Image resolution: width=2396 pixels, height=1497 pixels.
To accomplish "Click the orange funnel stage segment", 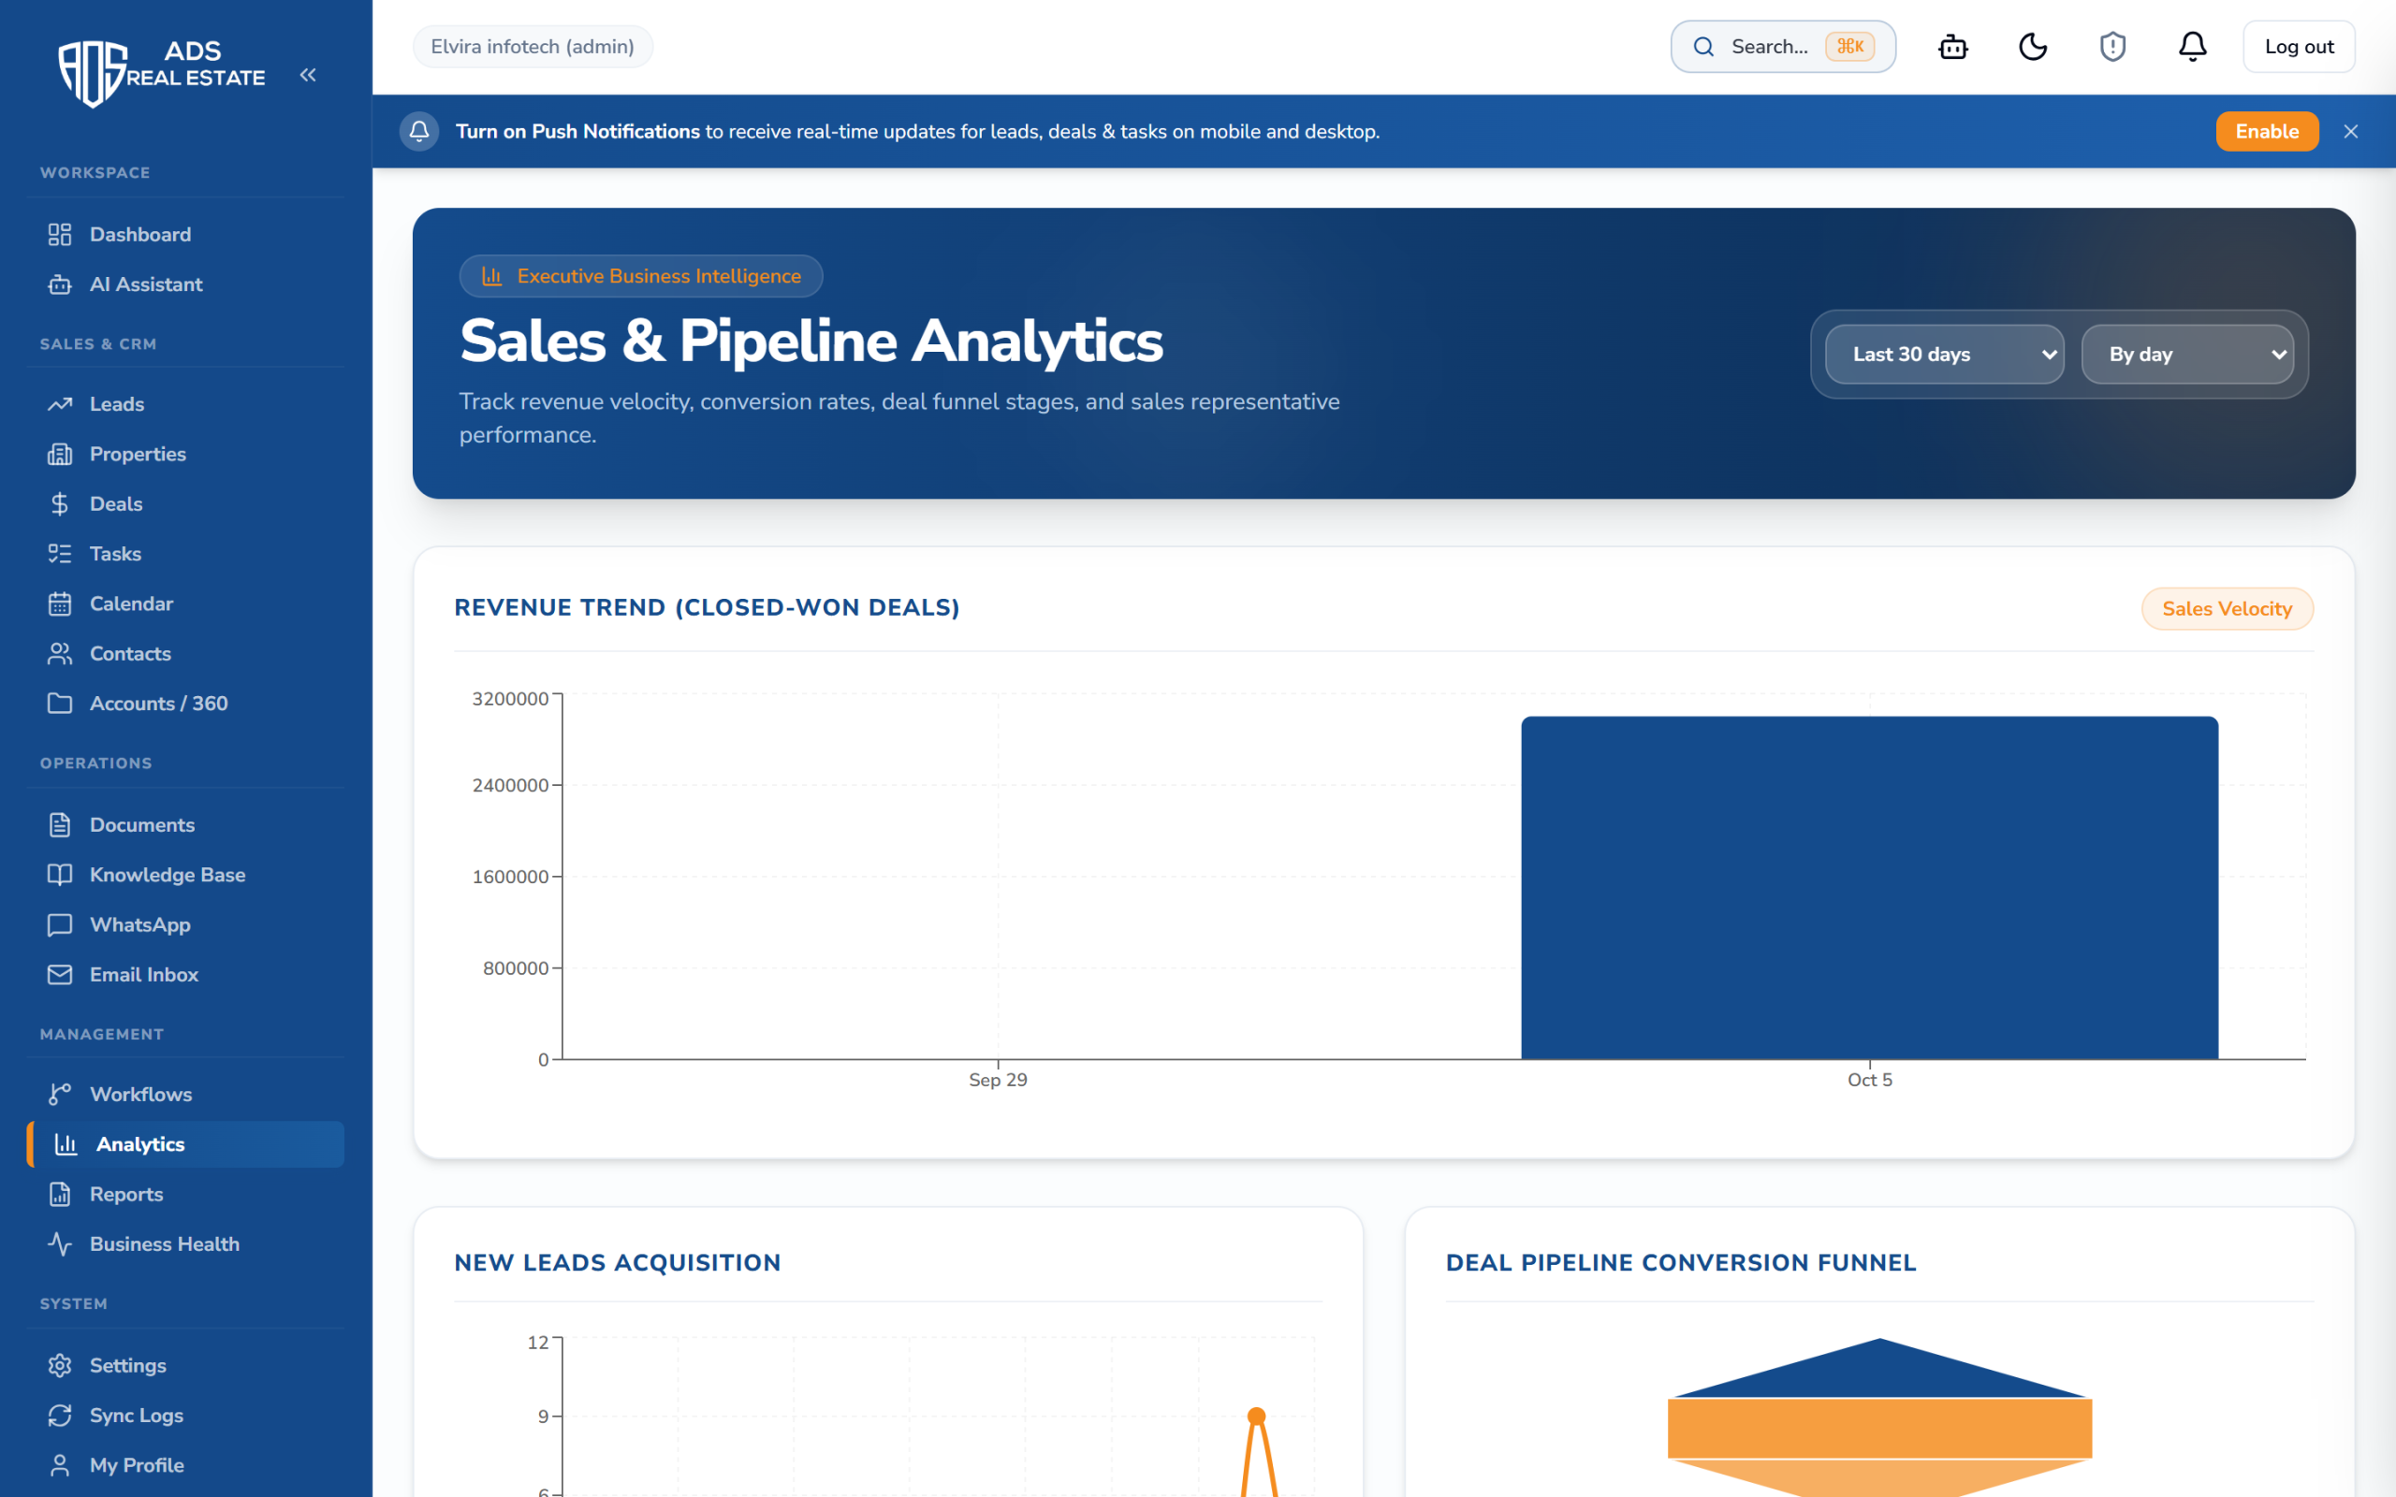I will pyautogui.click(x=1879, y=1428).
